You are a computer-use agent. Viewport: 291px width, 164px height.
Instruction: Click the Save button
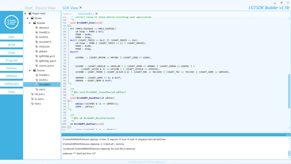tap(11, 36)
